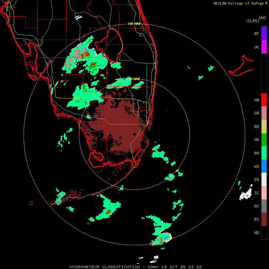Click the KAMX station identifier
Image resolution: width=269 pixels, height=269 pixels.
click(154, 267)
